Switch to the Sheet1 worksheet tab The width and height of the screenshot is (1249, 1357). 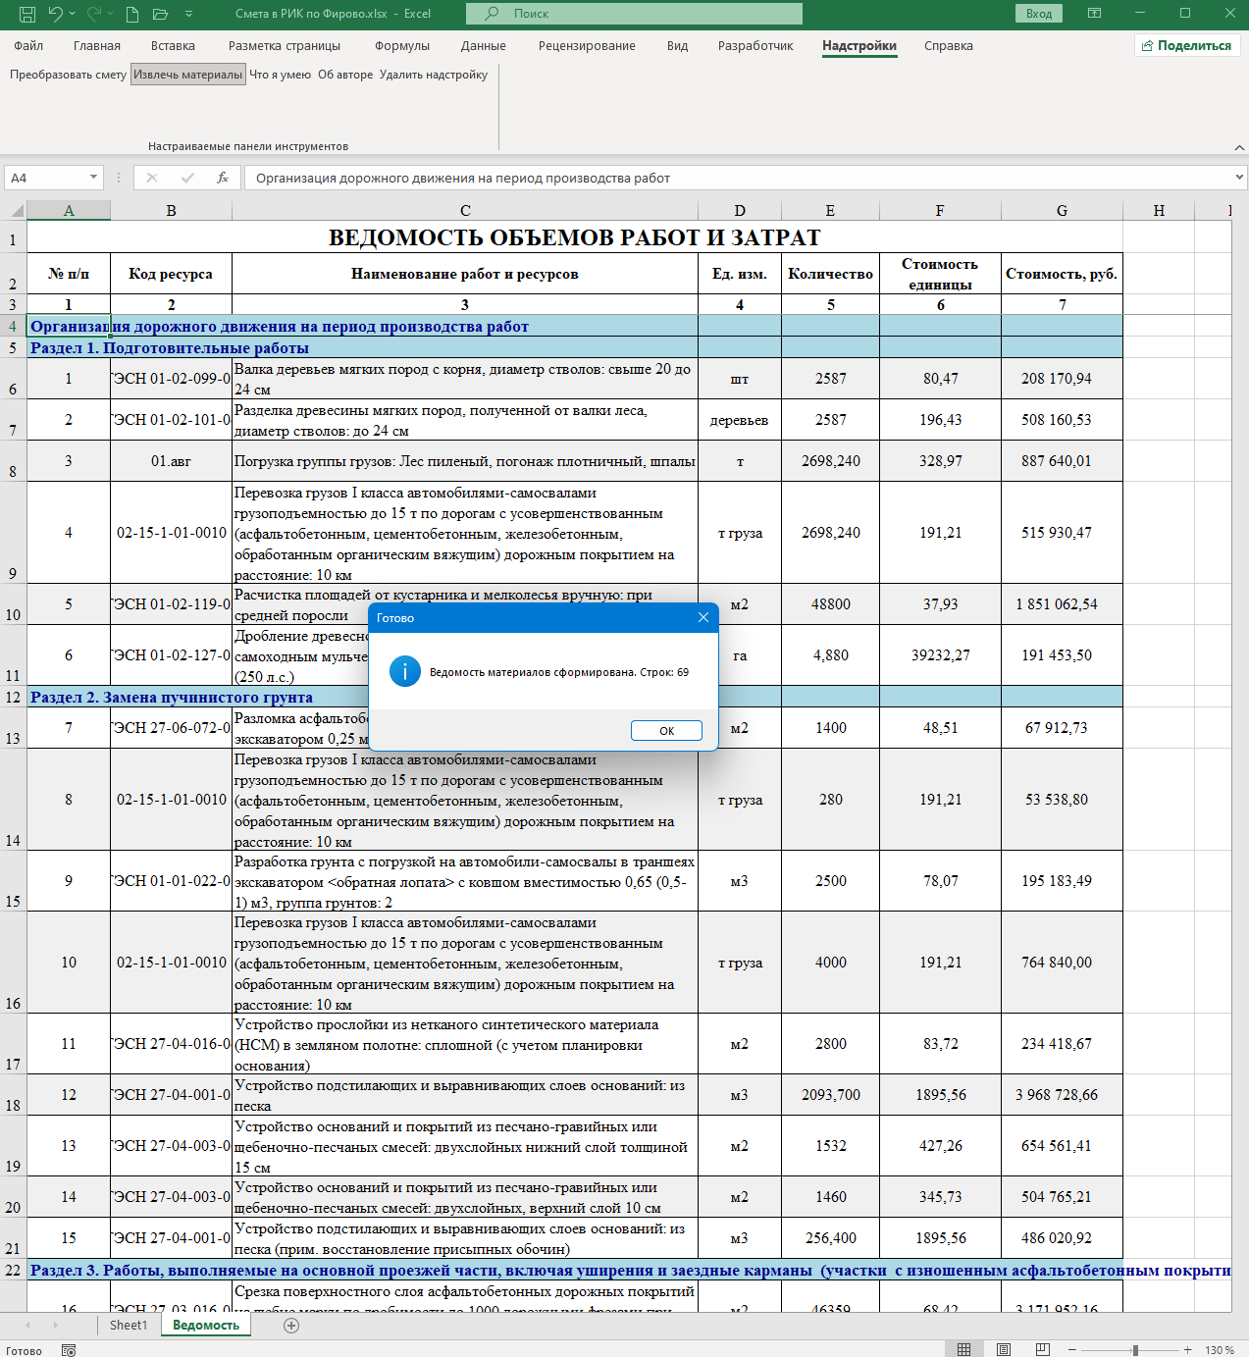click(129, 1326)
